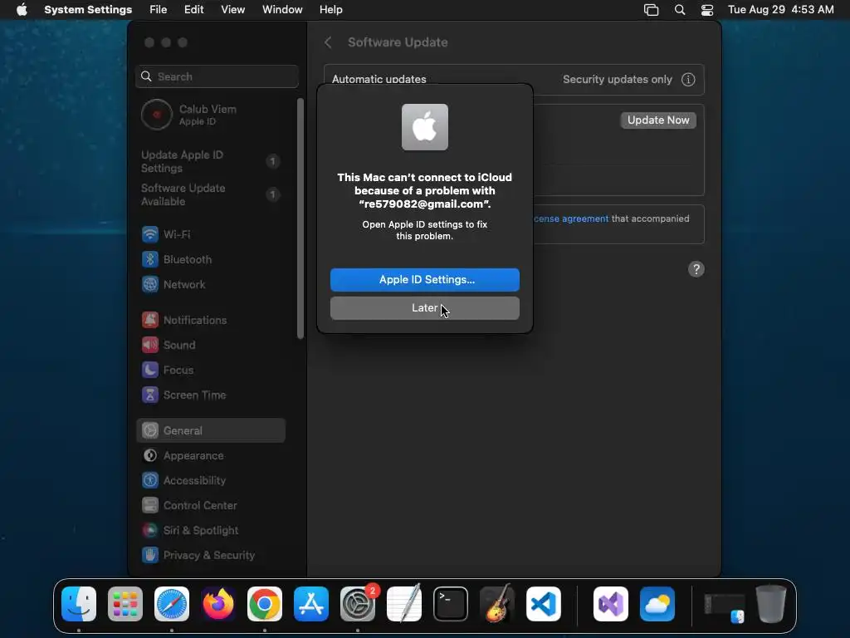Screen dimensions: 850x638
Task: Launch GarageBand from the Dock
Action: point(497,604)
